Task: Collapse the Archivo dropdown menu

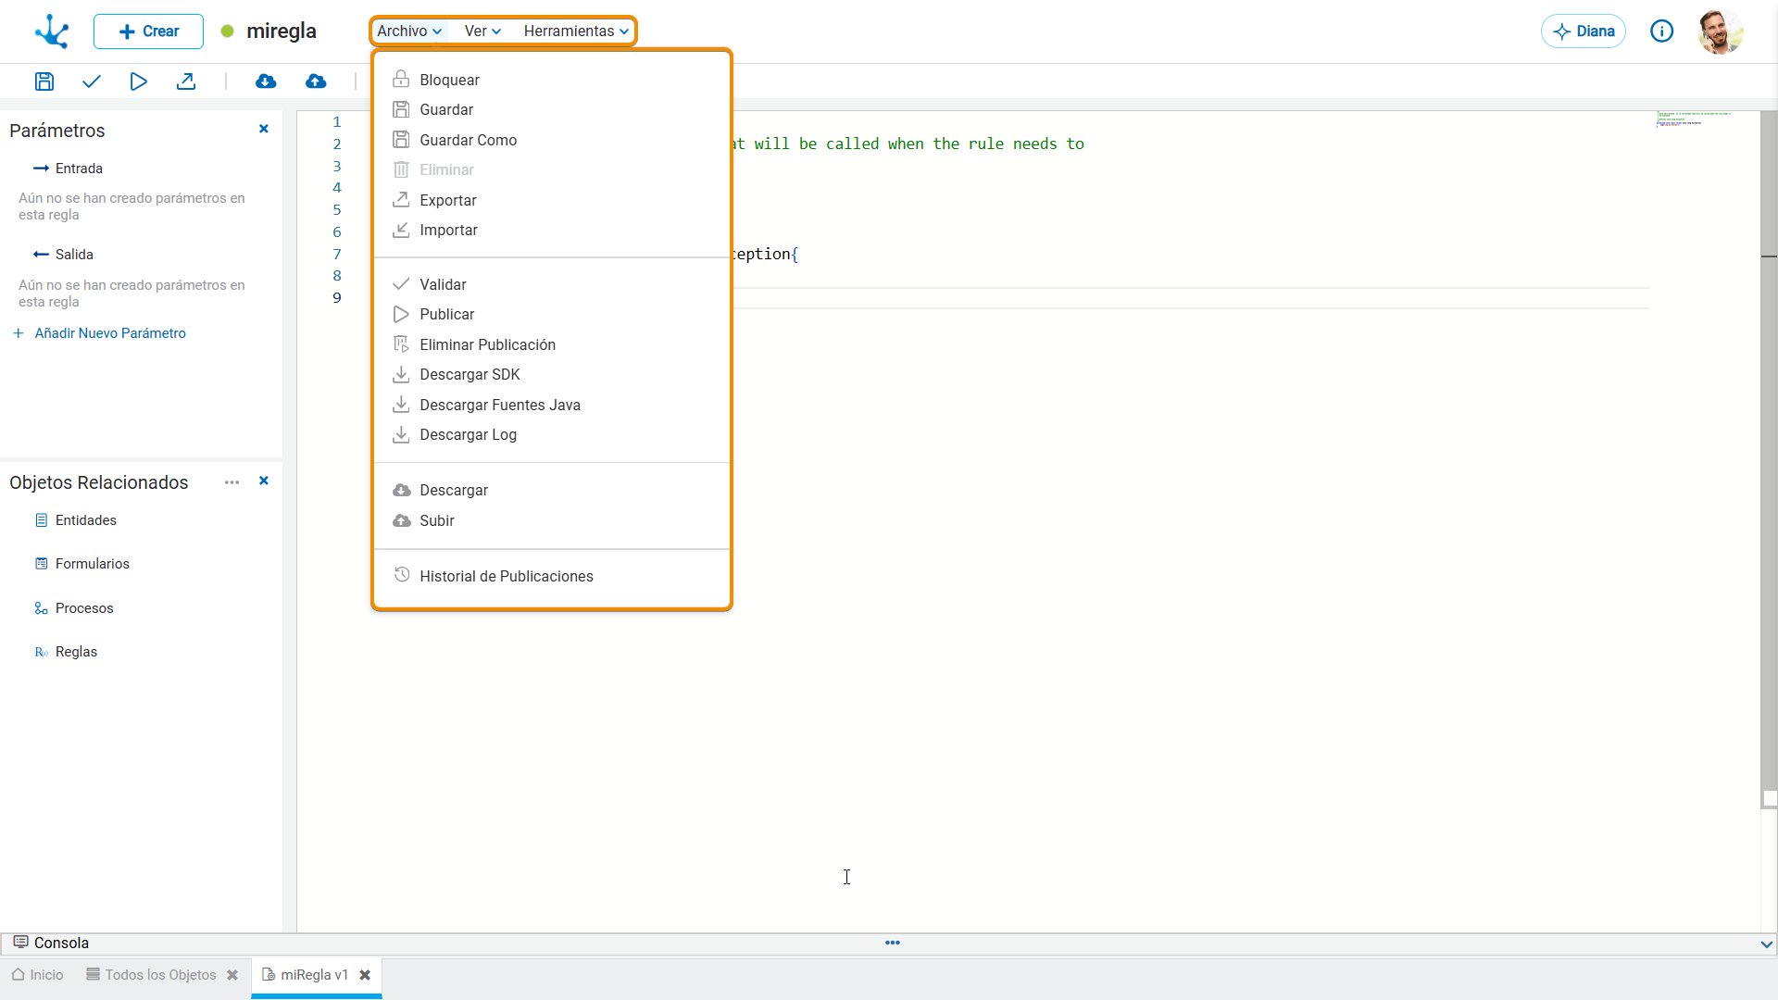Action: click(409, 31)
